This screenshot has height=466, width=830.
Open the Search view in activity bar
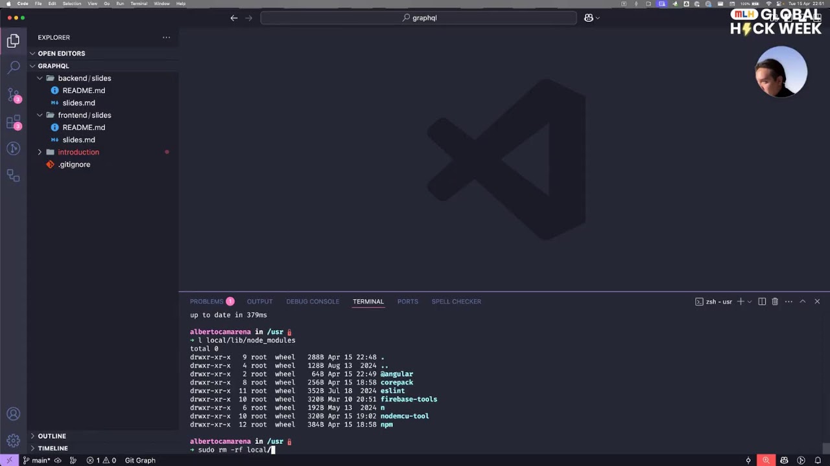(x=13, y=67)
